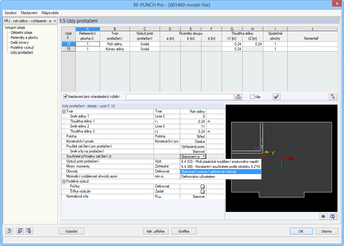Select node row 15 header
The image size is (344, 246).
68,49
